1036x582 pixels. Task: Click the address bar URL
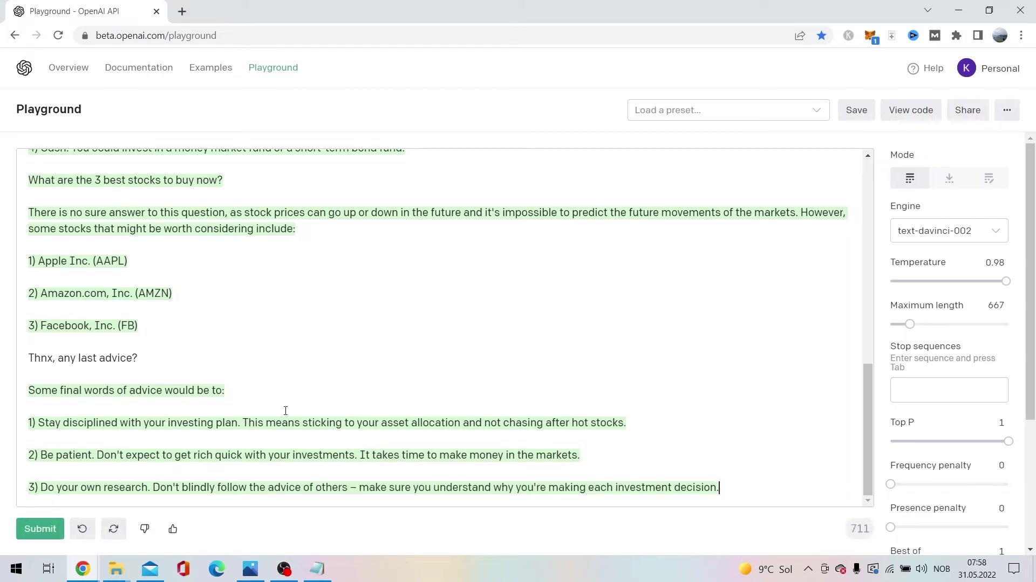(156, 36)
